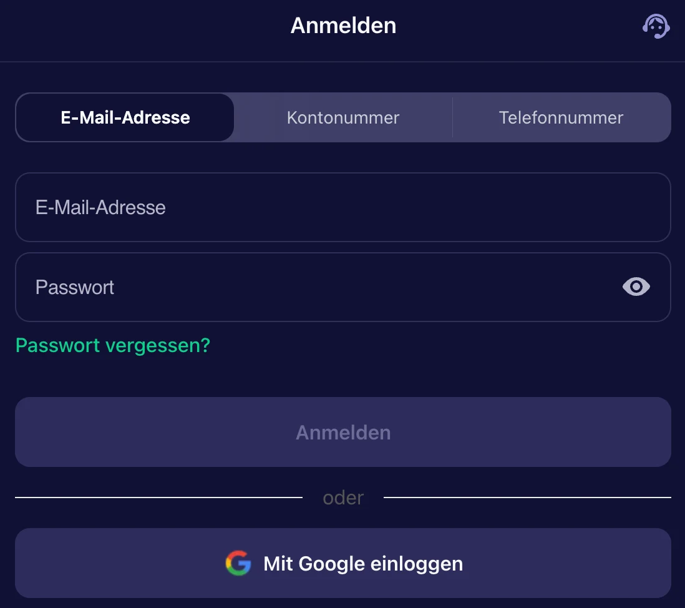Select the Telefonnummer login method
Viewport: 685px width, 608px height.
561,117
